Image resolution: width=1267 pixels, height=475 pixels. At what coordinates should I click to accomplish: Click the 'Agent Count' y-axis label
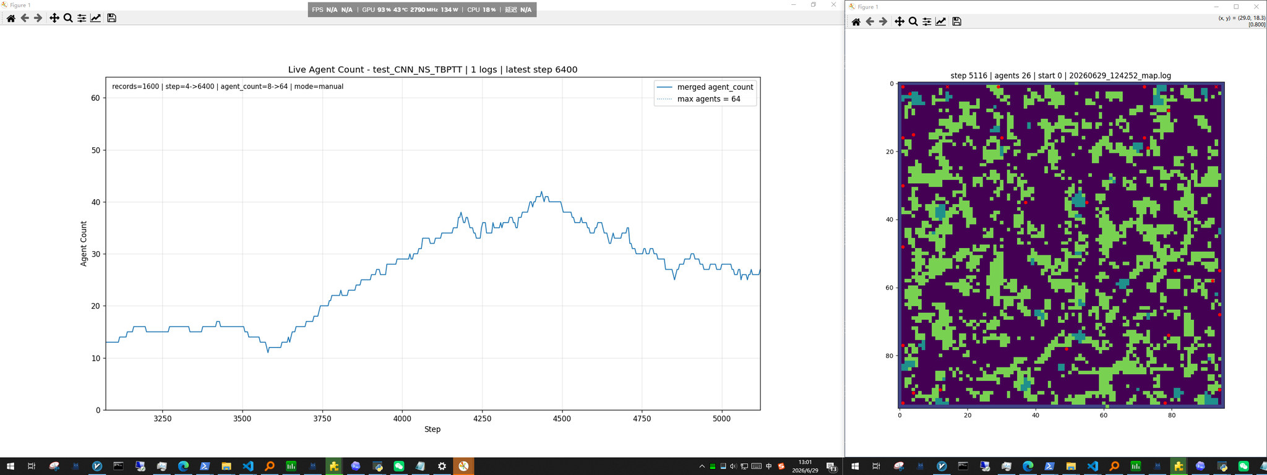(84, 244)
